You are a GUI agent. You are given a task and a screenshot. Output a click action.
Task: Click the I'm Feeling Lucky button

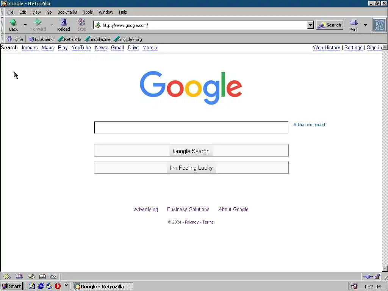191,167
